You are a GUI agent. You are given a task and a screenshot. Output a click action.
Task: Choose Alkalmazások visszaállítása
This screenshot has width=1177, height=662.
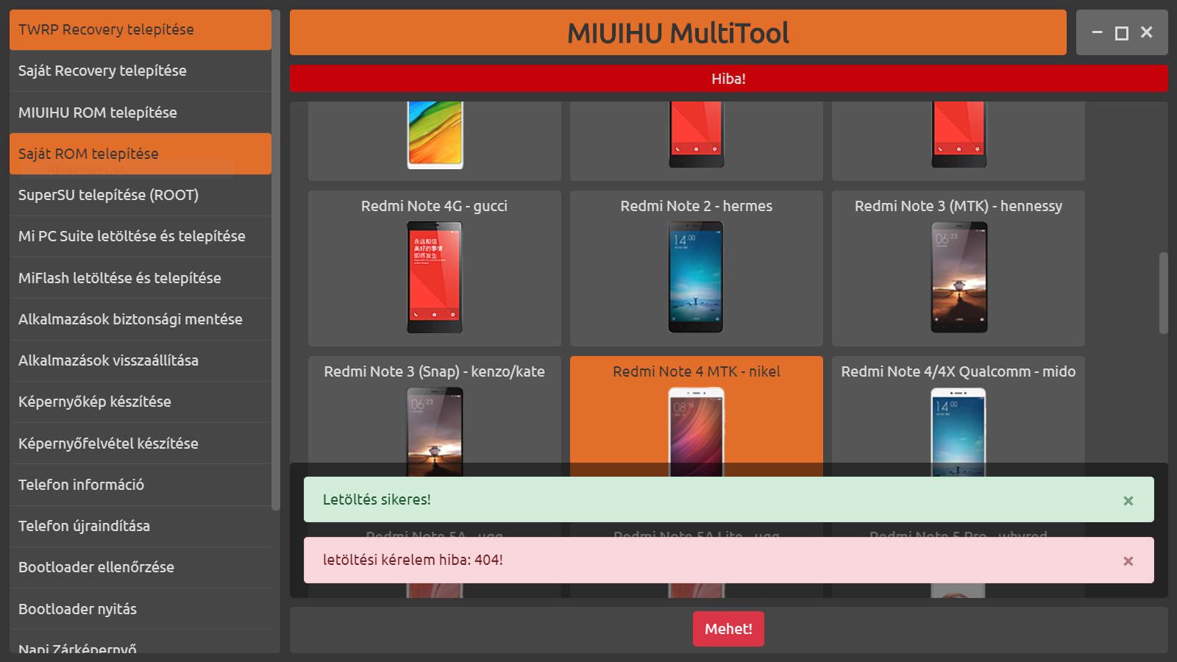pos(141,360)
